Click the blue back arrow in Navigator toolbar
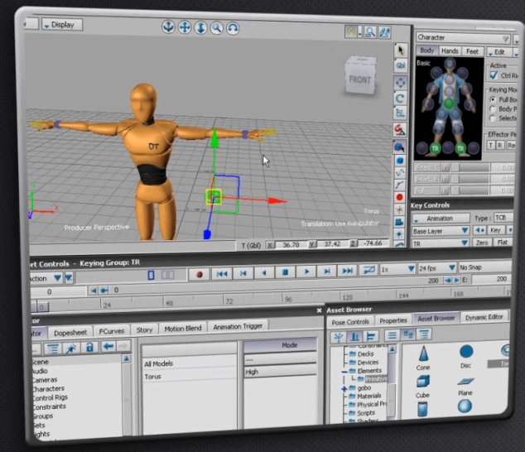The width and height of the screenshot is (525, 452). pos(108,346)
